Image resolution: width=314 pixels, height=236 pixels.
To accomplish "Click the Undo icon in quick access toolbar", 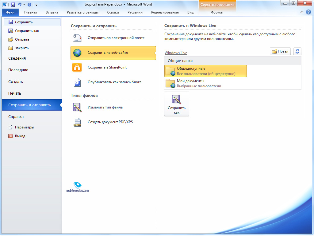I will click(19, 4).
